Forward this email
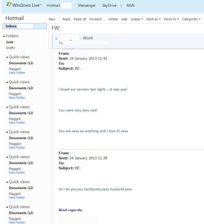 click(95, 19)
